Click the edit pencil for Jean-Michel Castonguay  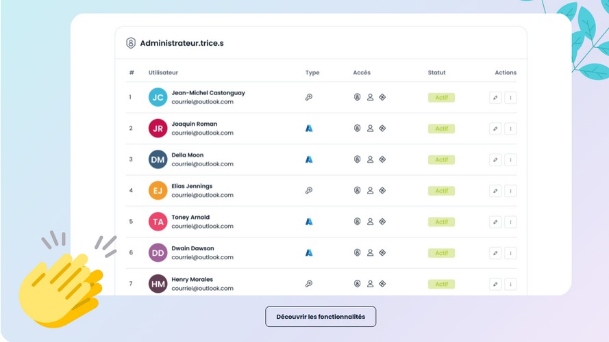495,98
